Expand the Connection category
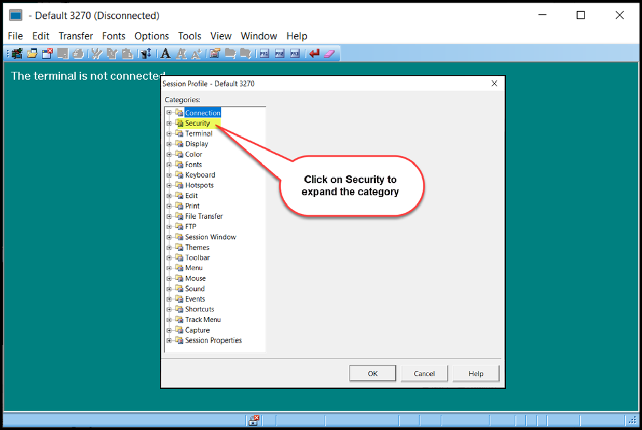642x430 pixels. click(x=169, y=112)
